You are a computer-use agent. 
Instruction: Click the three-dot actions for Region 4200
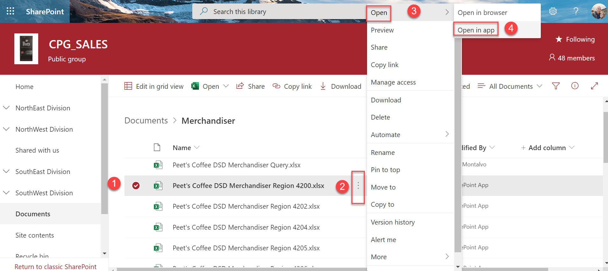(x=358, y=185)
